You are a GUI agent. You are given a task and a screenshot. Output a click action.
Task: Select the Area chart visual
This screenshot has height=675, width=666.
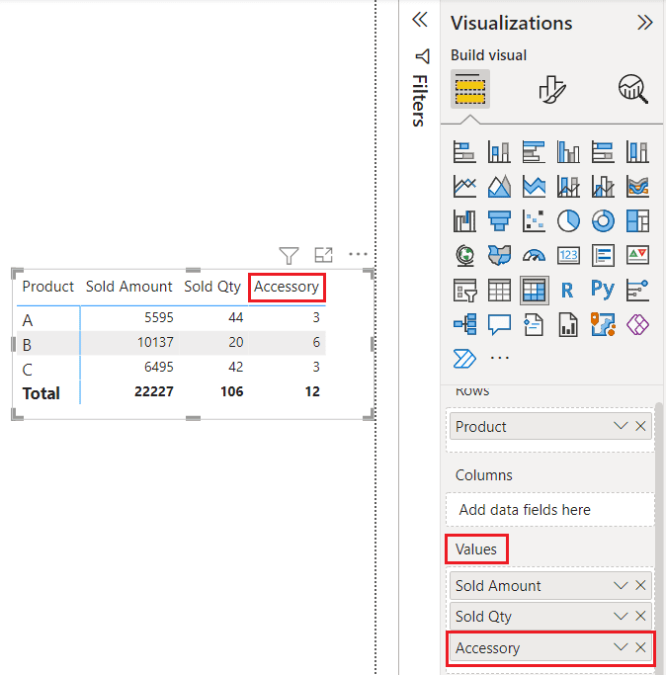click(x=499, y=187)
